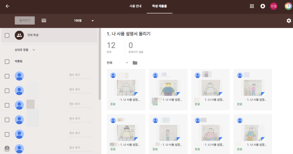Expand the 100점 points dropdown

92,21
